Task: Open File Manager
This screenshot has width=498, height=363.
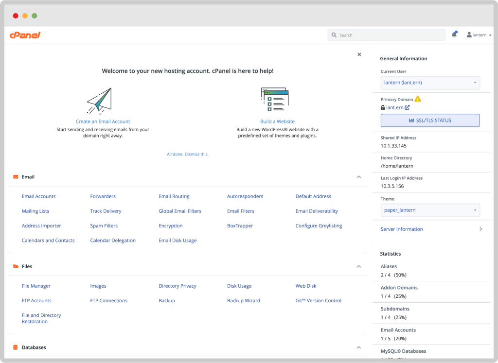Action: coord(36,286)
